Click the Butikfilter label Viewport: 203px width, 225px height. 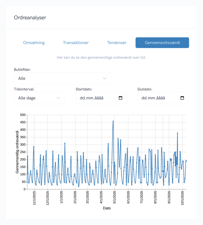pos(22,70)
